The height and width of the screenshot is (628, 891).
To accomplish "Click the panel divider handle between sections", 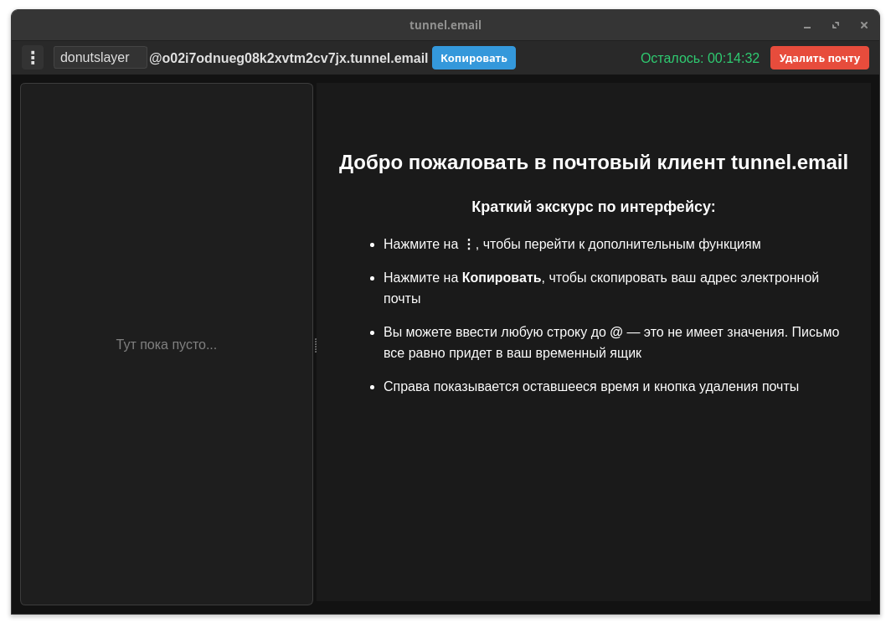I will pos(316,344).
